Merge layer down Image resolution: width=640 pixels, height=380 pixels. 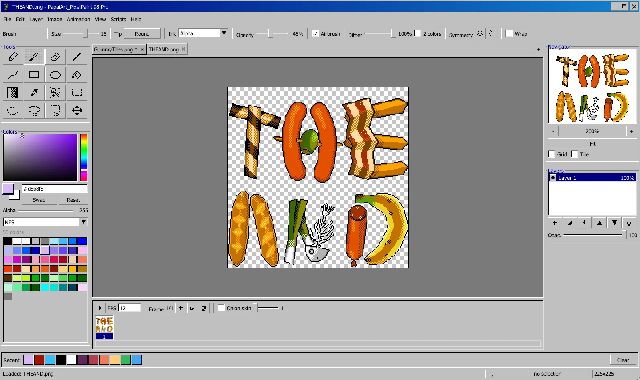point(585,223)
